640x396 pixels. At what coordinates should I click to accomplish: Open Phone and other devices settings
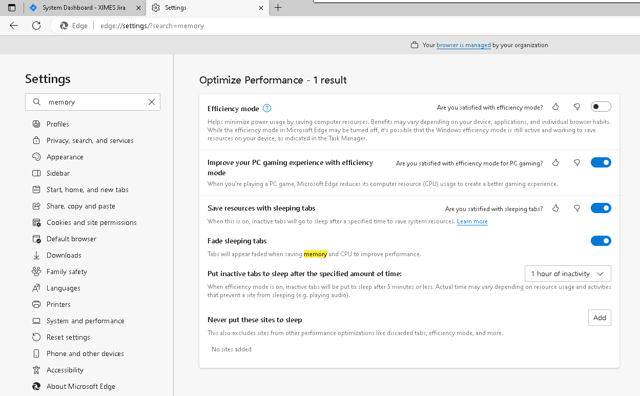[85, 353]
